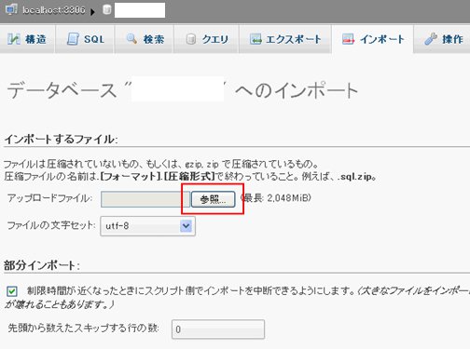Viewport: 470px width, 349px height.
Task: Open the 検索 tab
Action: pyautogui.click(x=145, y=39)
